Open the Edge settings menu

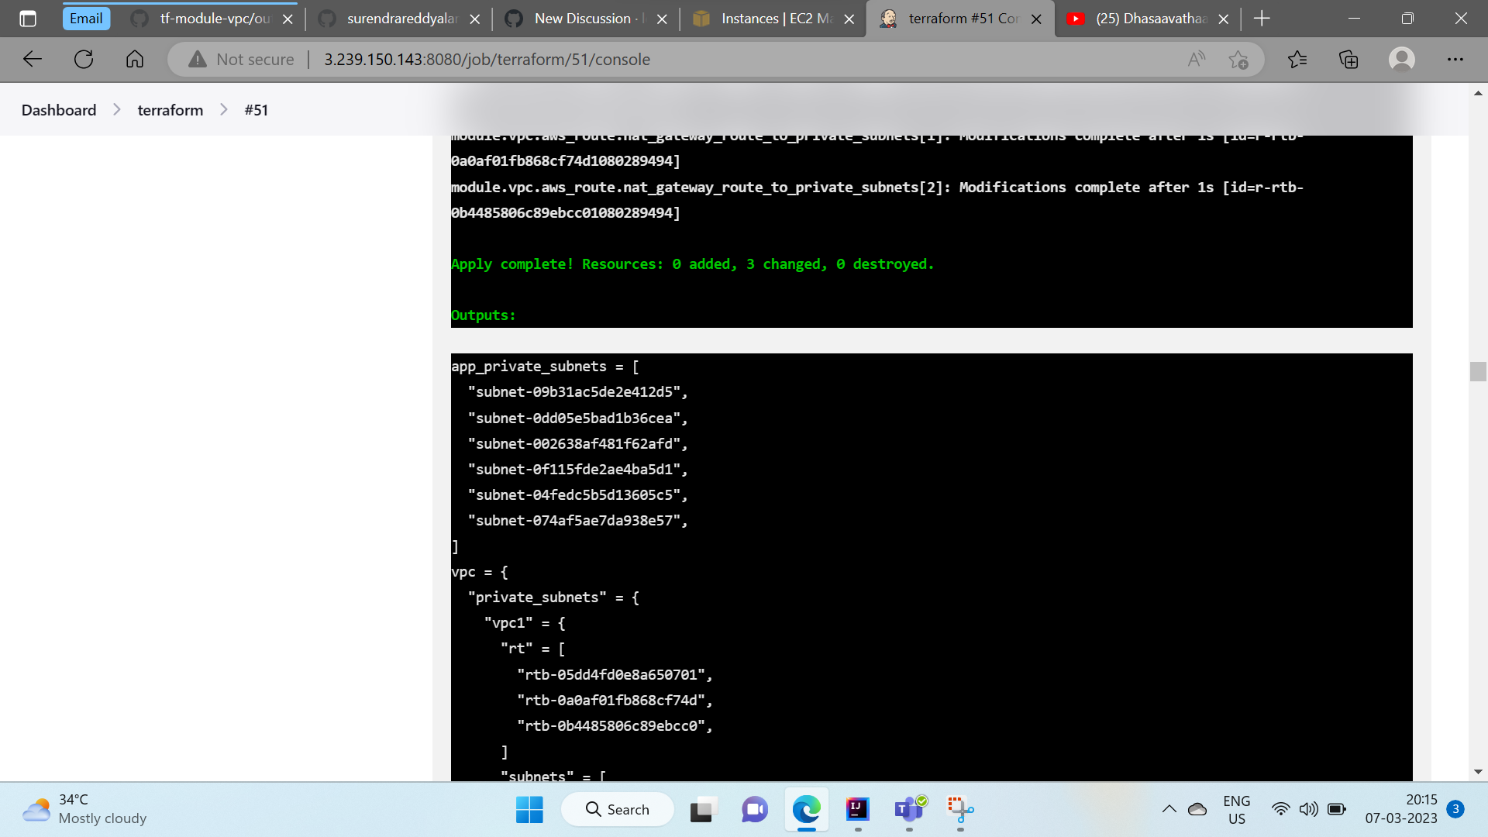(x=1455, y=59)
